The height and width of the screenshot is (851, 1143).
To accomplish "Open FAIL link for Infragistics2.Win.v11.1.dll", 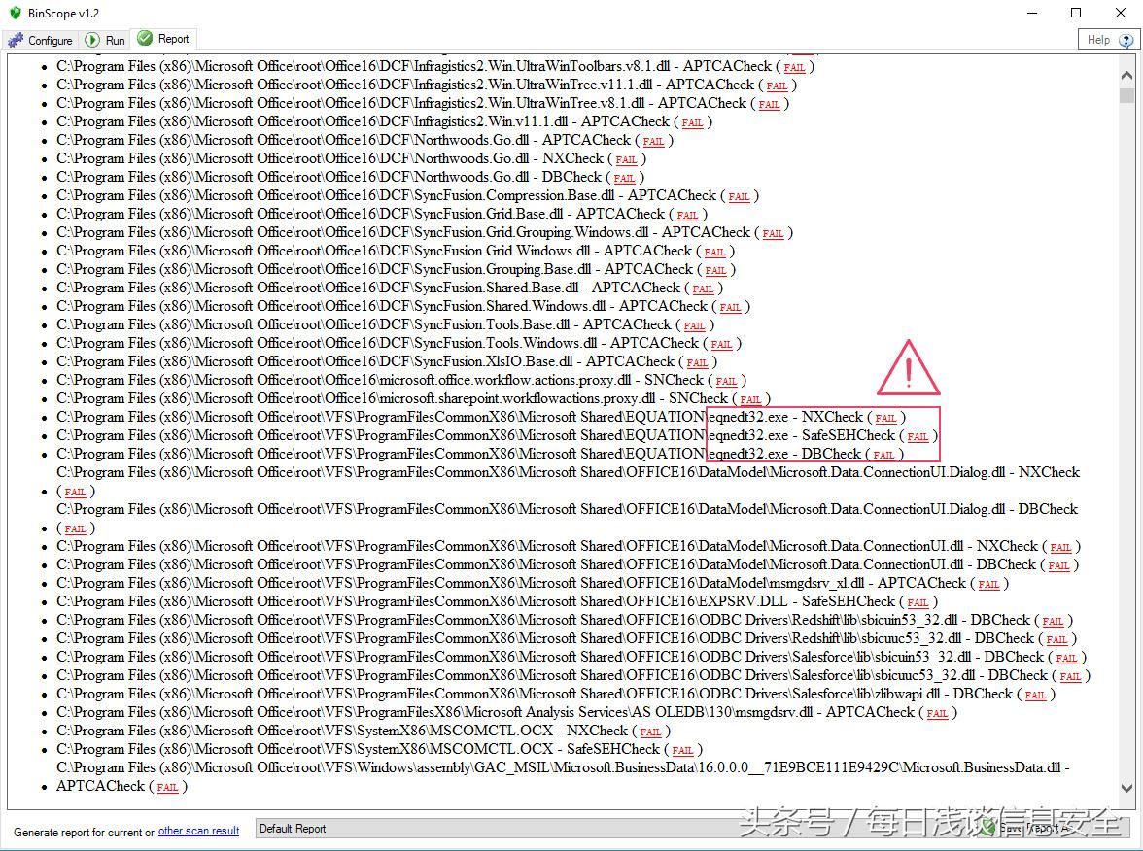I will pos(692,123).
